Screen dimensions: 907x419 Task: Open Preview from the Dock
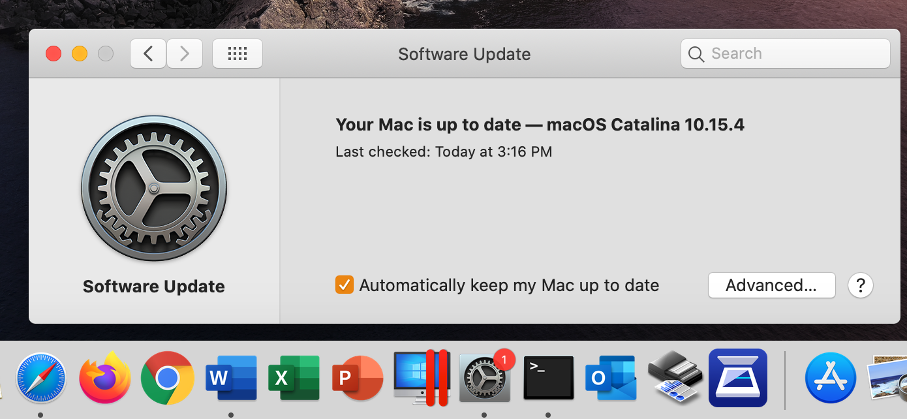pyautogui.click(x=887, y=378)
